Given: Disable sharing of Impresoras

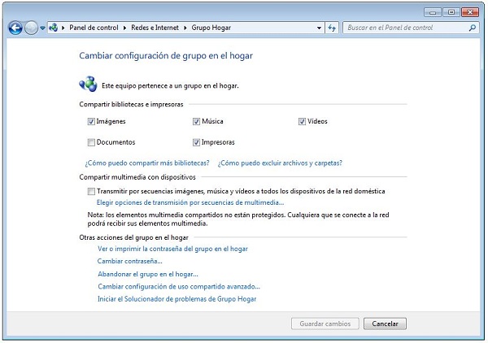Looking at the screenshot, I should (x=196, y=142).
